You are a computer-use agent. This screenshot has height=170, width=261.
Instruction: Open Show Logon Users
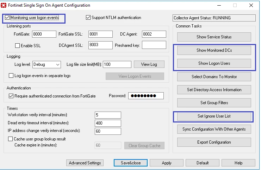[214, 63]
